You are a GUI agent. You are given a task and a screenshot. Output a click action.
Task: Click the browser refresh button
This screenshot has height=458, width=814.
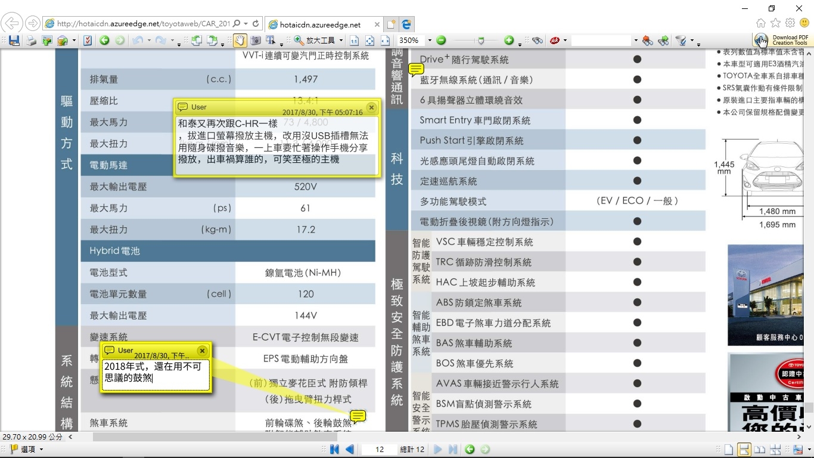256,24
